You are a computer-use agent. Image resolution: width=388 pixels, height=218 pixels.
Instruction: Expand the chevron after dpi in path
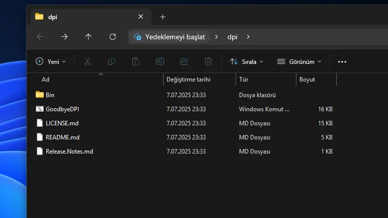[x=249, y=37]
